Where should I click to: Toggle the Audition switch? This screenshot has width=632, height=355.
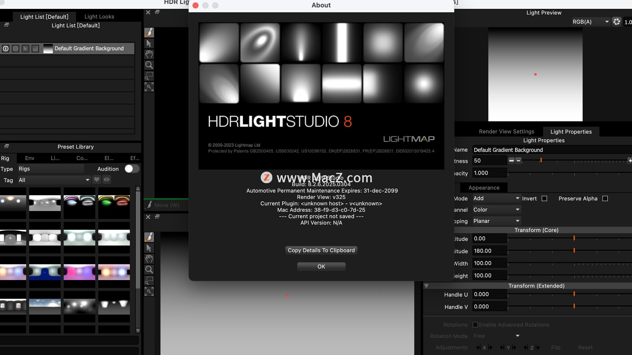(x=132, y=169)
